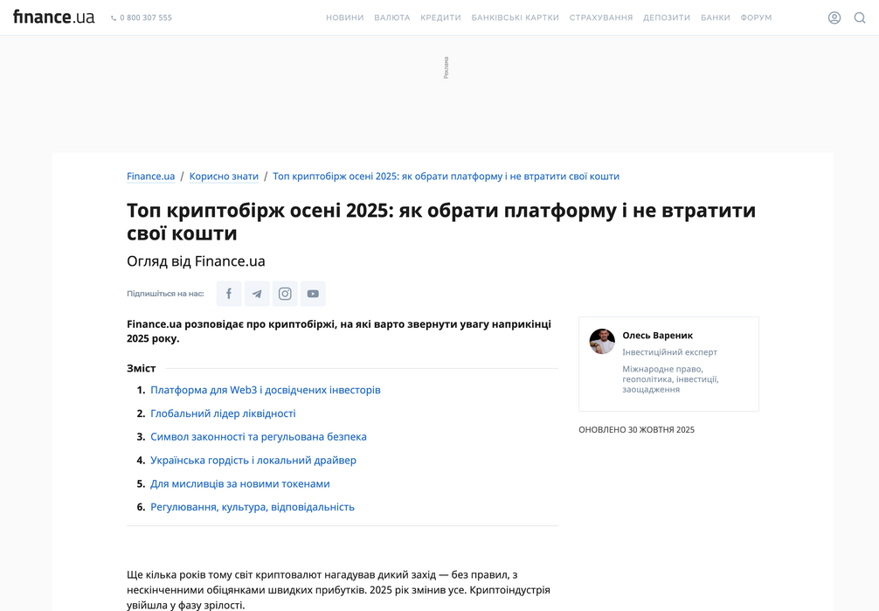
Task: Click the main article headline
Action: point(441,222)
